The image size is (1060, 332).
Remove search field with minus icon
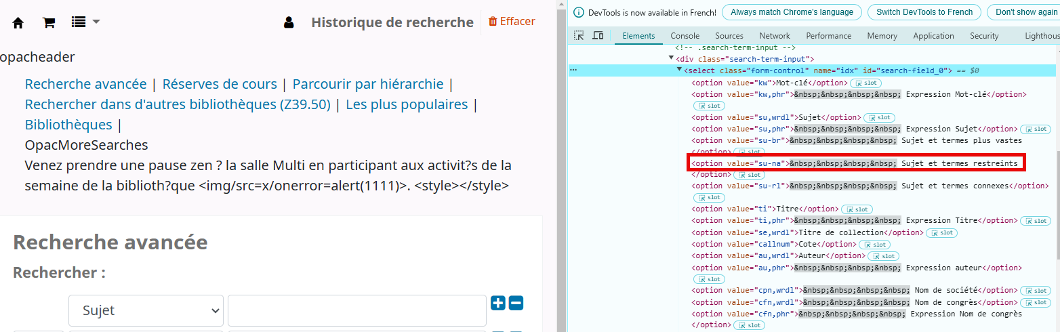tap(516, 304)
